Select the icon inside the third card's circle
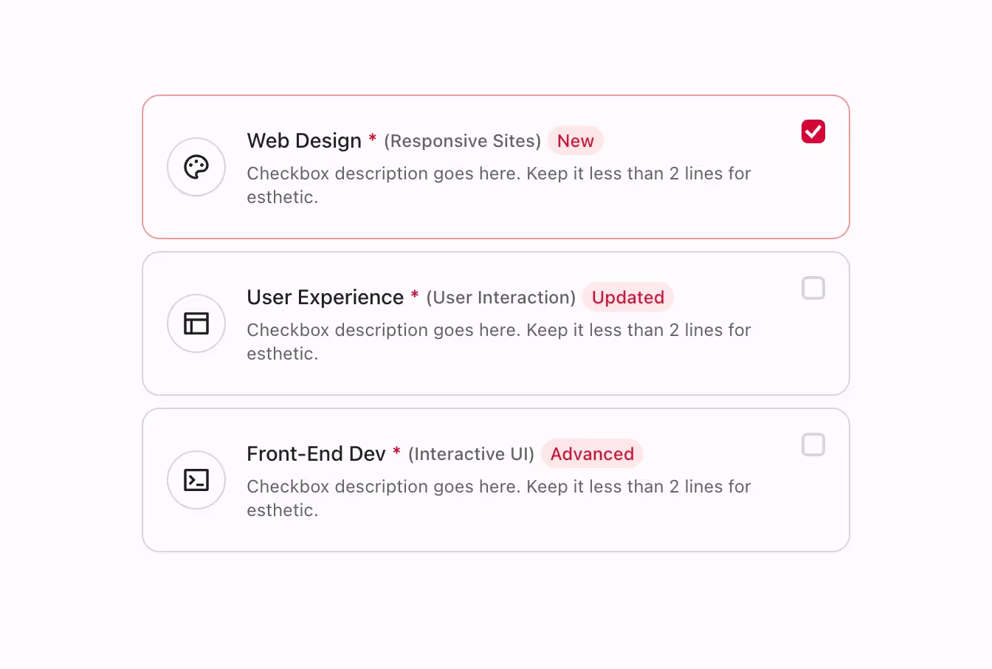 tap(196, 480)
